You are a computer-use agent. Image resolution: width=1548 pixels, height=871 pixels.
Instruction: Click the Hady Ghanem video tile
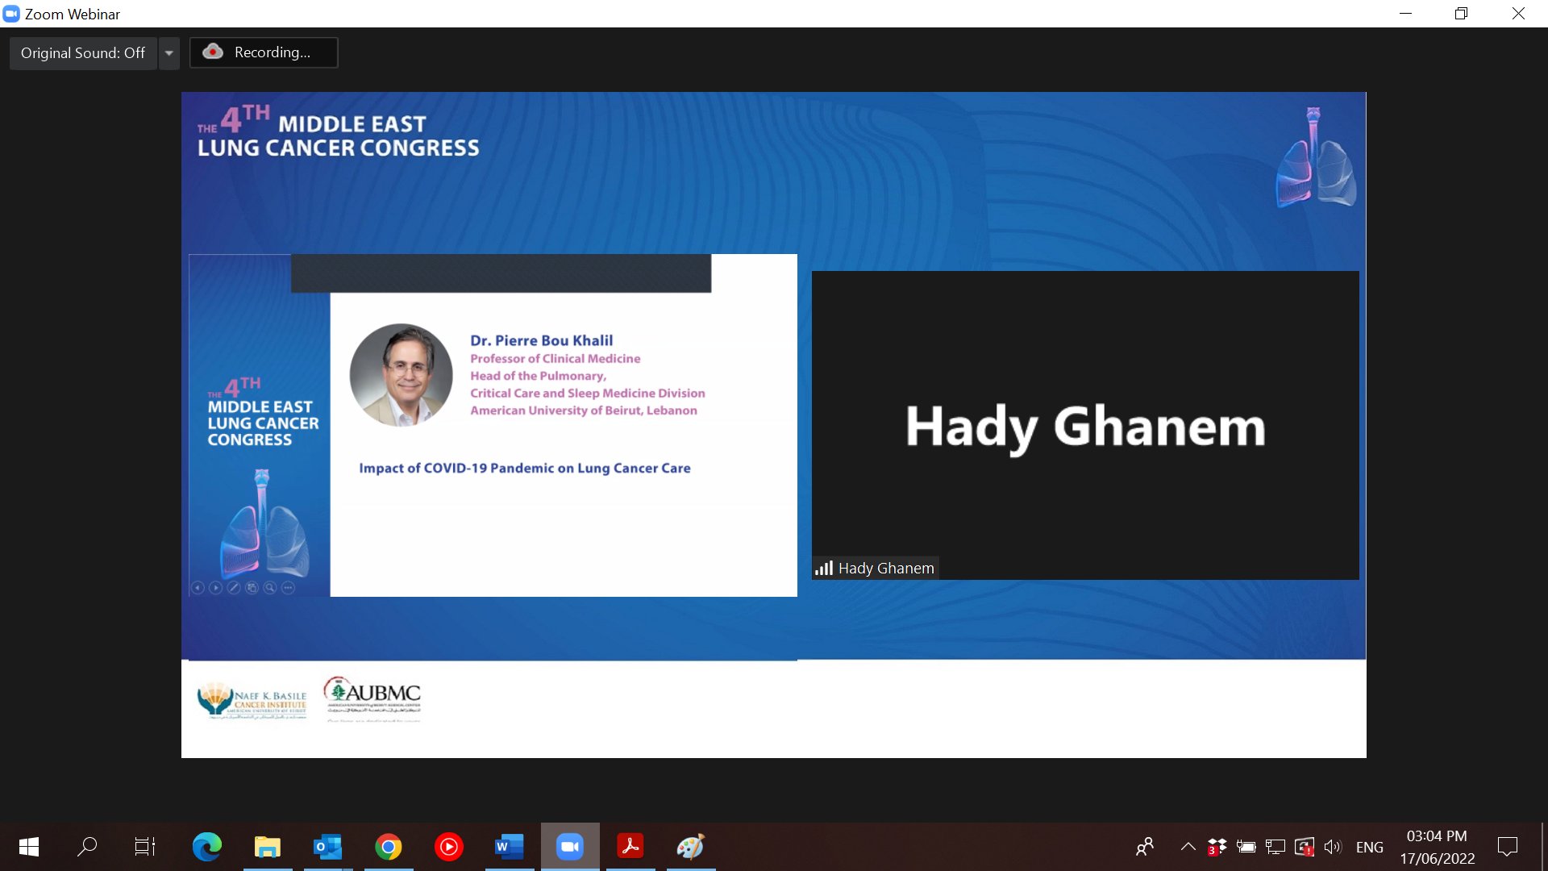[x=1084, y=425]
